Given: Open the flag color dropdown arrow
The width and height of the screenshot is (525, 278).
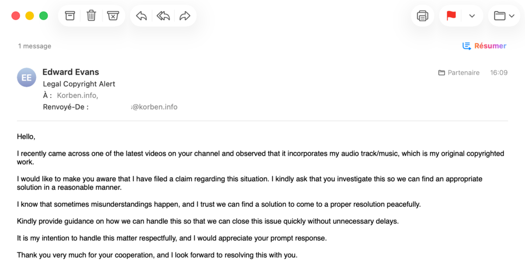Looking at the screenshot, I should (472, 16).
